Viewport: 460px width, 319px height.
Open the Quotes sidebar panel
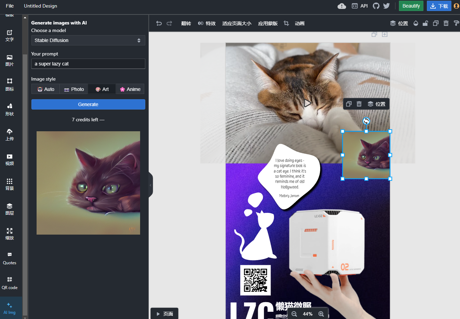point(10,259)
